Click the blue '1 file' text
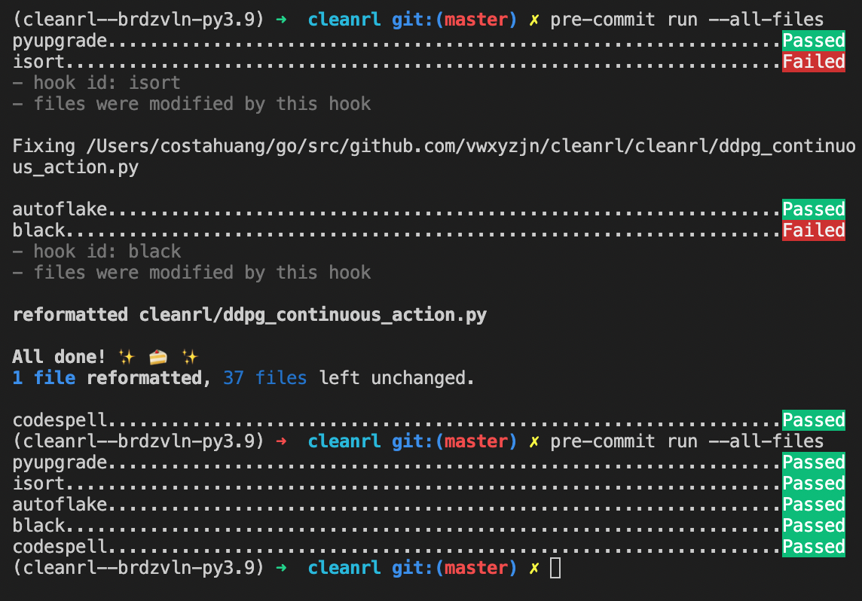The width and height of the screenshot is (862, 601). click(44, 378)
